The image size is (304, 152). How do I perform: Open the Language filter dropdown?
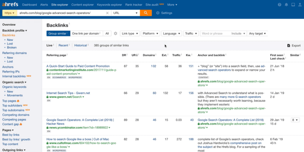coord(172,33)
